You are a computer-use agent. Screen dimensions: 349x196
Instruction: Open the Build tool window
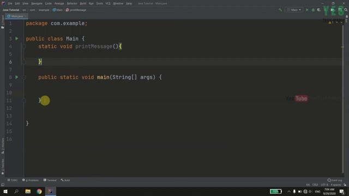[x=65, y=180]
